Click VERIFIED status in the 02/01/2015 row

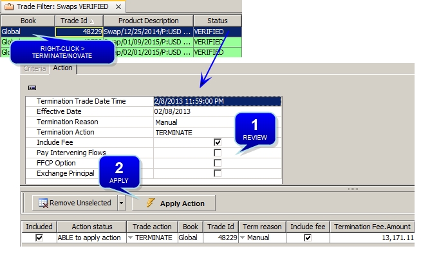point(218,52)
